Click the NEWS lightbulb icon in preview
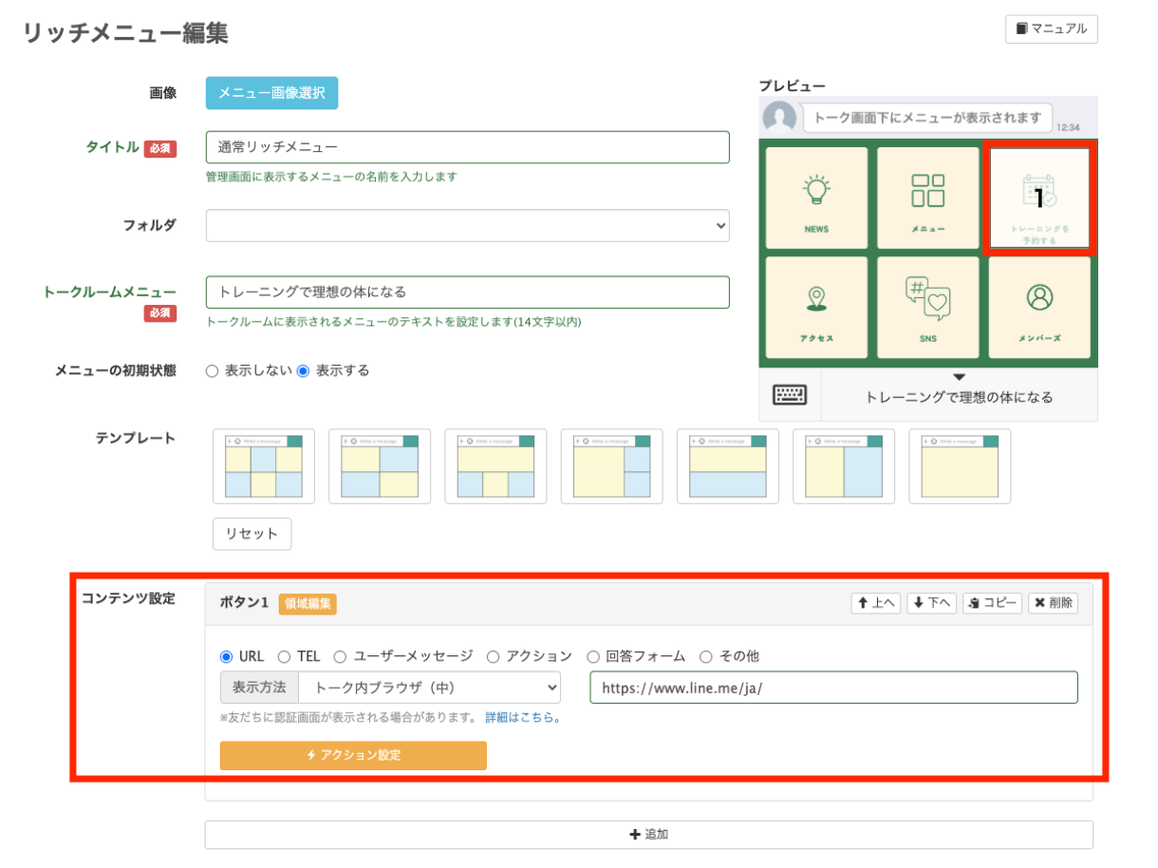The image size is (1158, 868). click(x=816, y=191)
